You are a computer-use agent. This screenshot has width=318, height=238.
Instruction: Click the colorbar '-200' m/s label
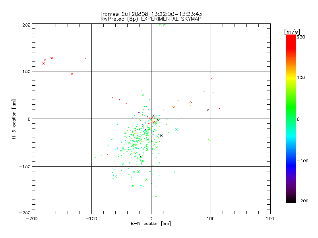coord(302,201)
